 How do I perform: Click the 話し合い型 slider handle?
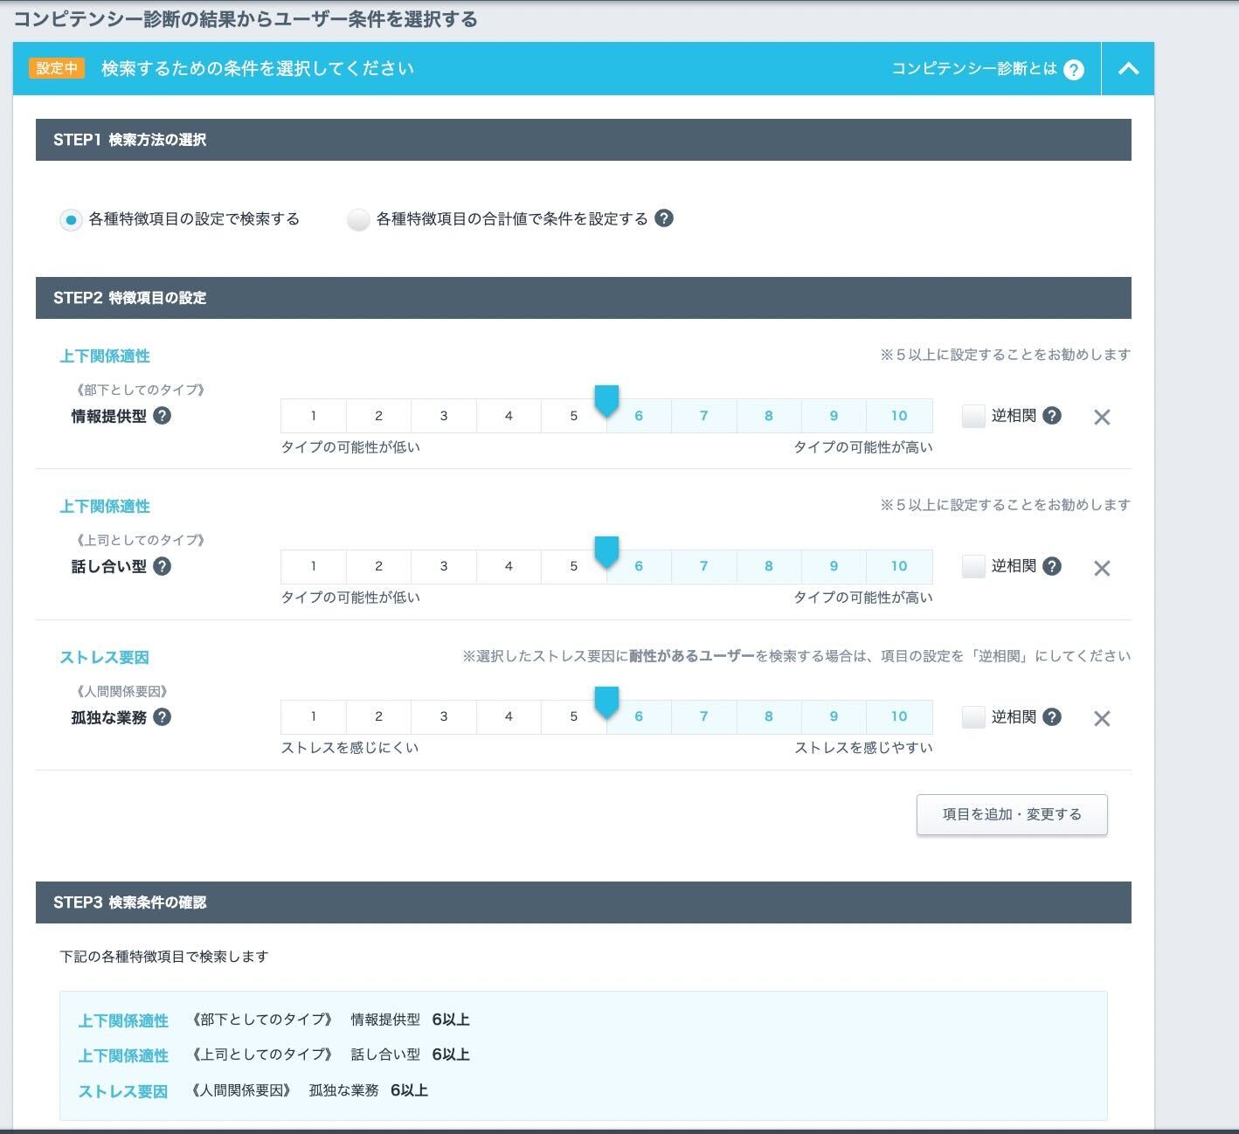click(x=606, y=552)
